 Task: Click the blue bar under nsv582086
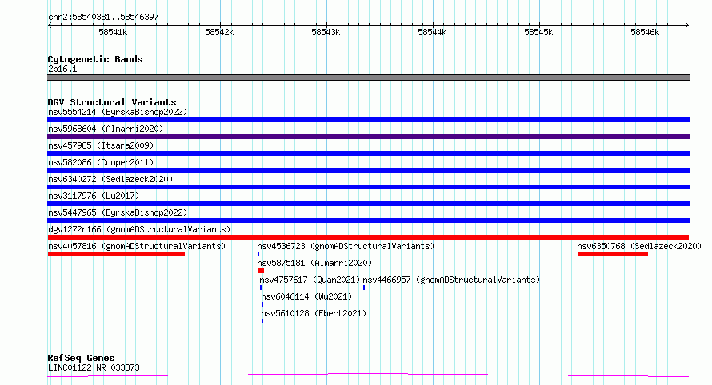click(368, 170)
